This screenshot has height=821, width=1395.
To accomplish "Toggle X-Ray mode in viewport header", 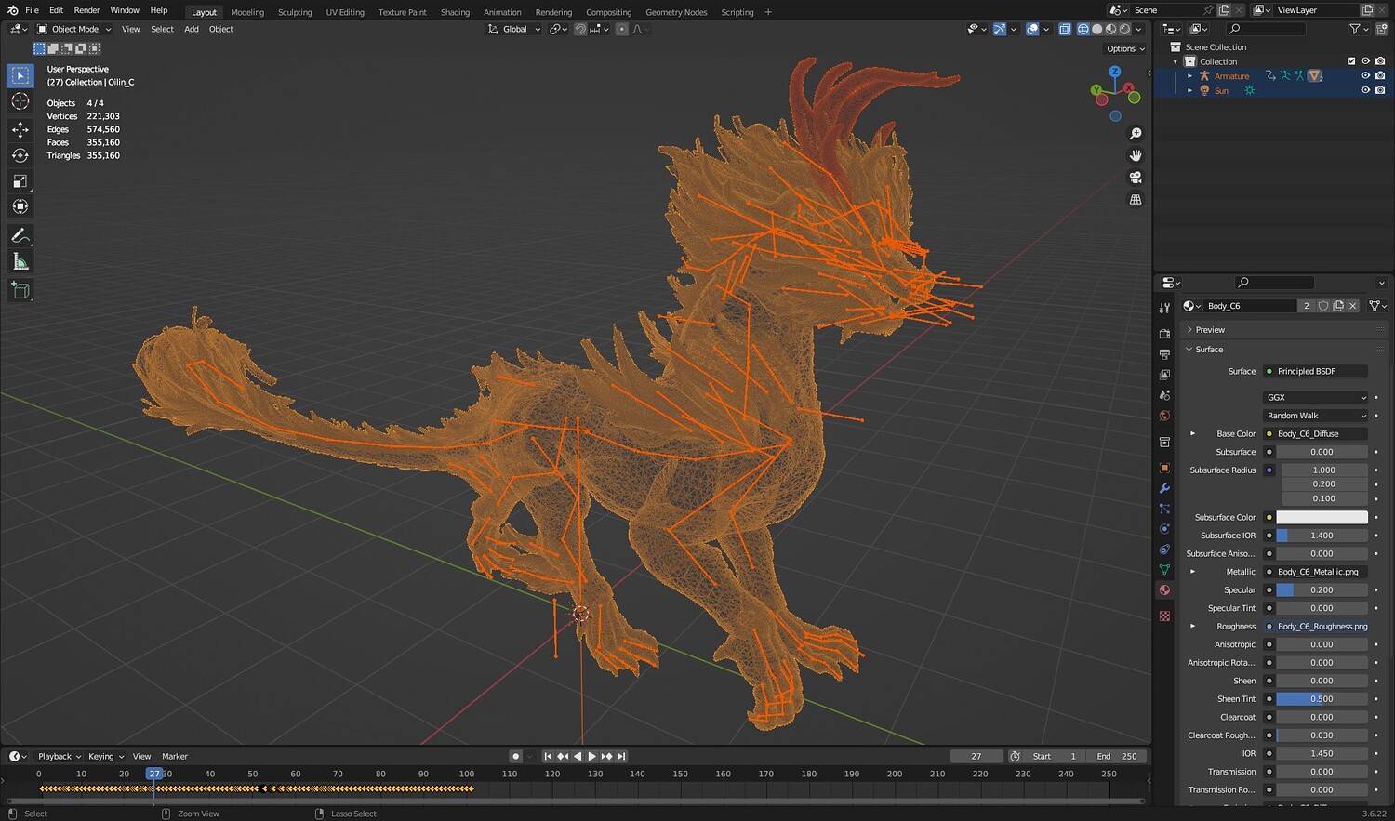I will click(x=1065, y=29).
